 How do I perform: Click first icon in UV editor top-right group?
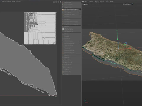point(54,2)
